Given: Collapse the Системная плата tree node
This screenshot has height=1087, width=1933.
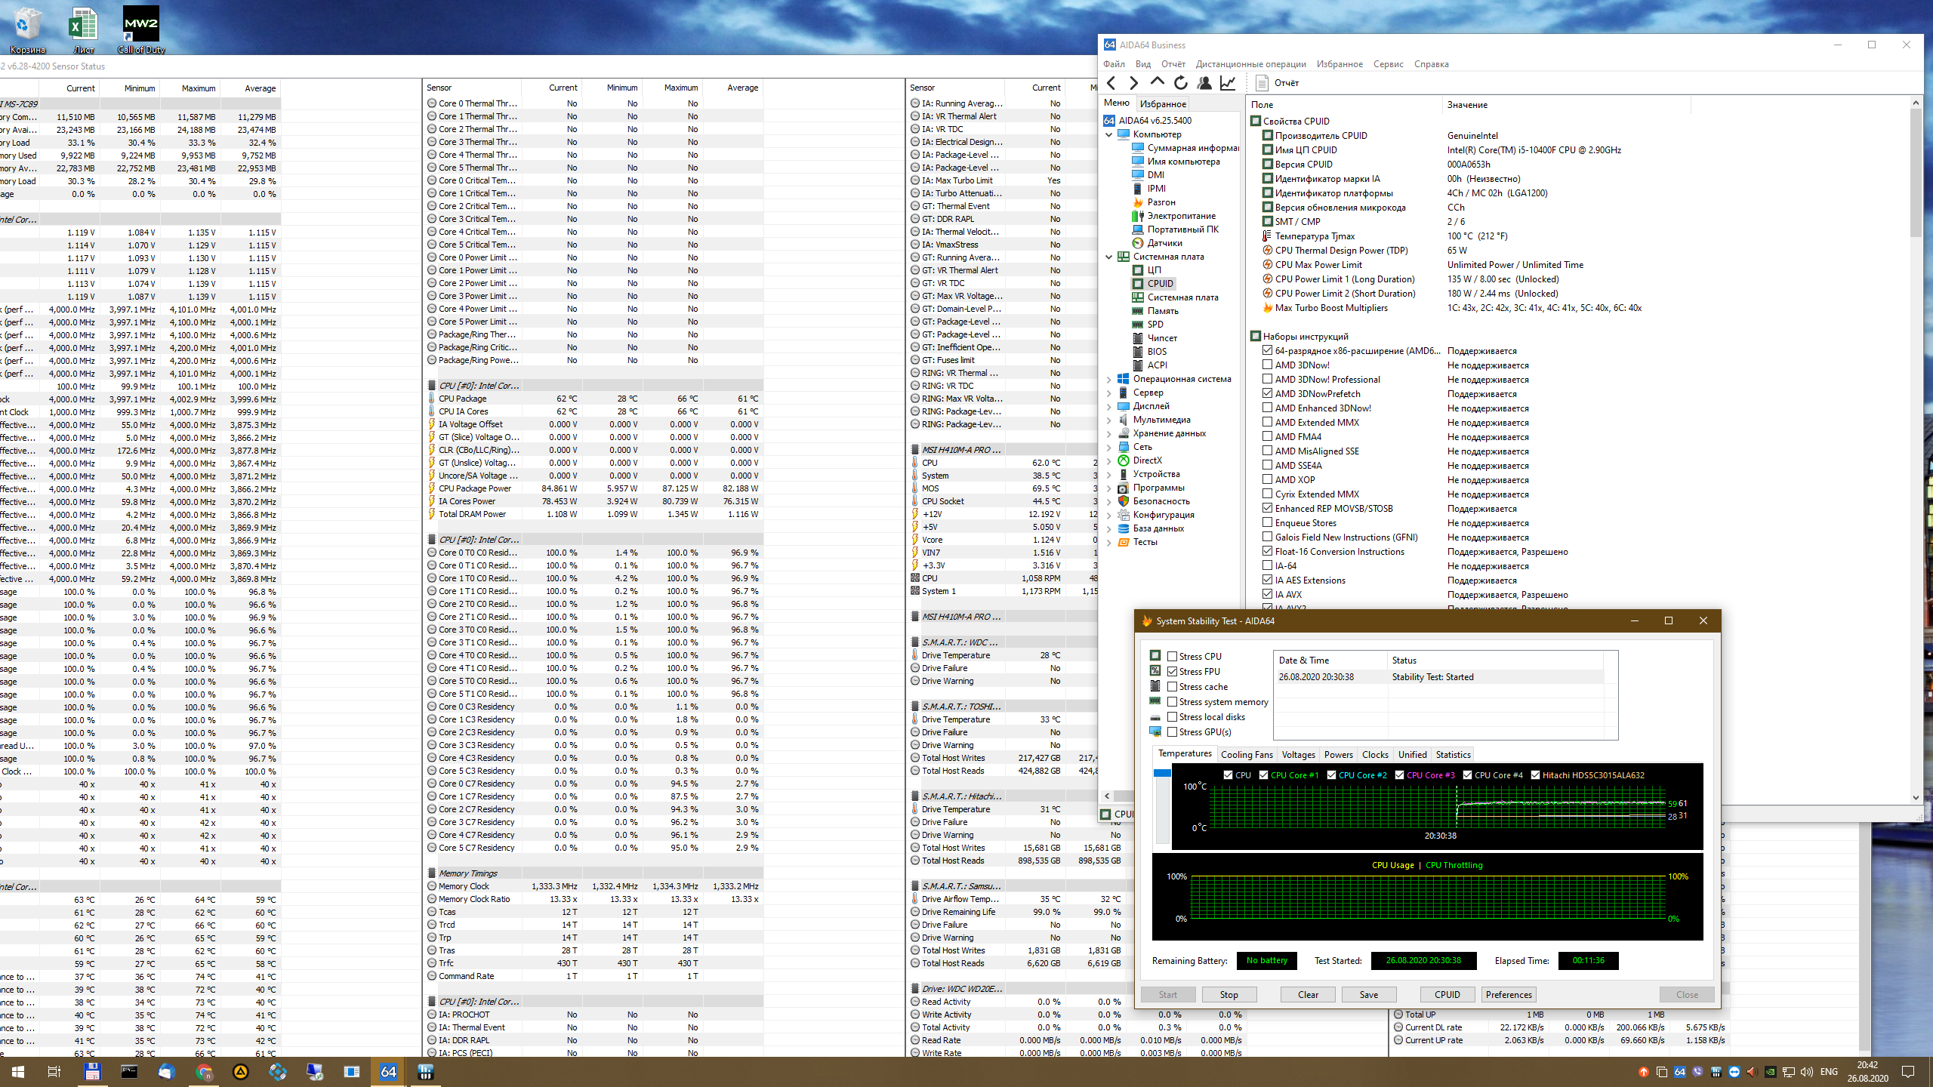Looking at the screenshot, I should coord(1108,257).
